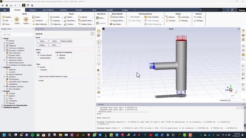Image resolution: width=246 pixels, height=138 pixels.
Task: Open Gap Model in ribbon
Action: point(116,24)
